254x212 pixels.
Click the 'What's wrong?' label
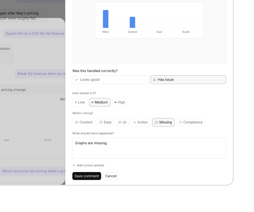(x=83, y=113)
